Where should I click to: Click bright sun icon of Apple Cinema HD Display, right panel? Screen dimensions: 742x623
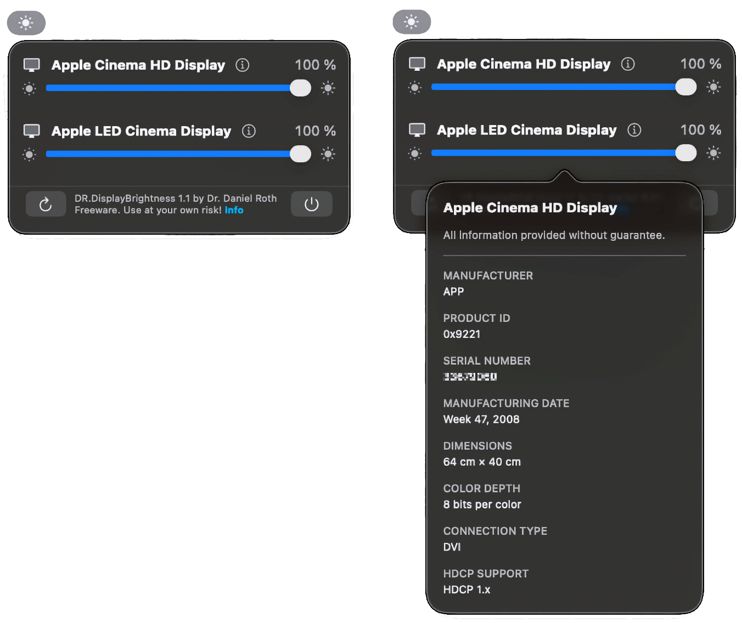(713, 87)
